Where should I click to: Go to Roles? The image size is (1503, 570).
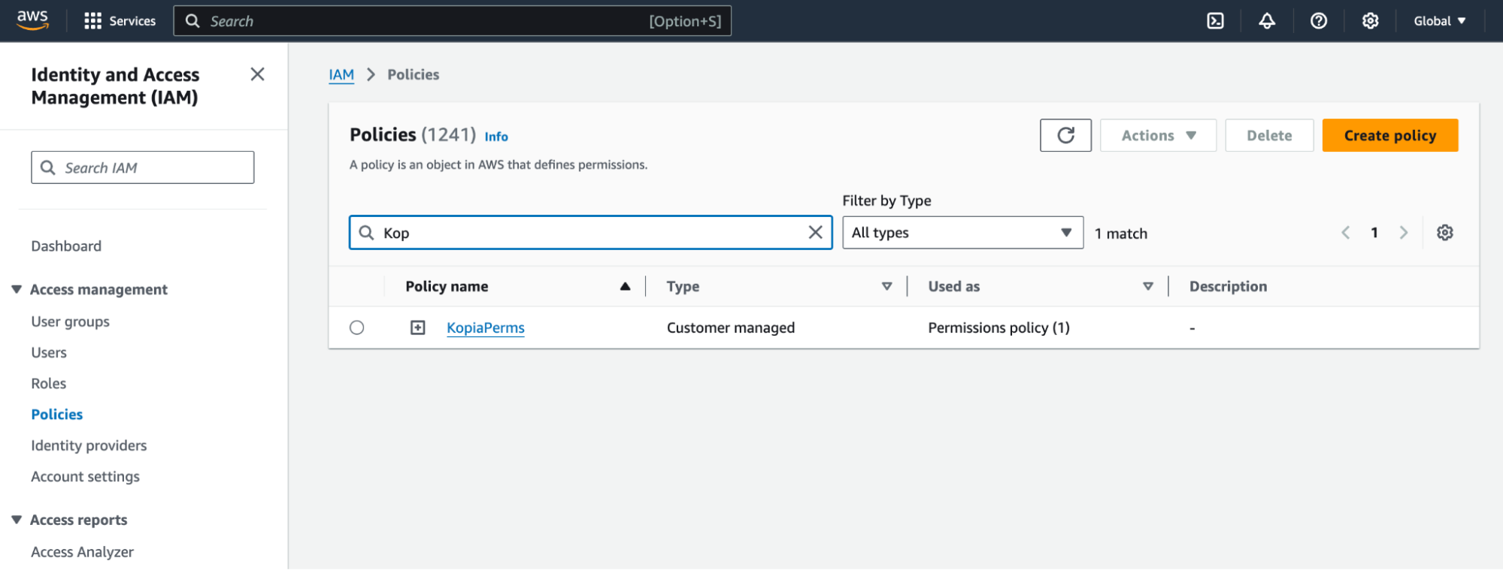49,384
